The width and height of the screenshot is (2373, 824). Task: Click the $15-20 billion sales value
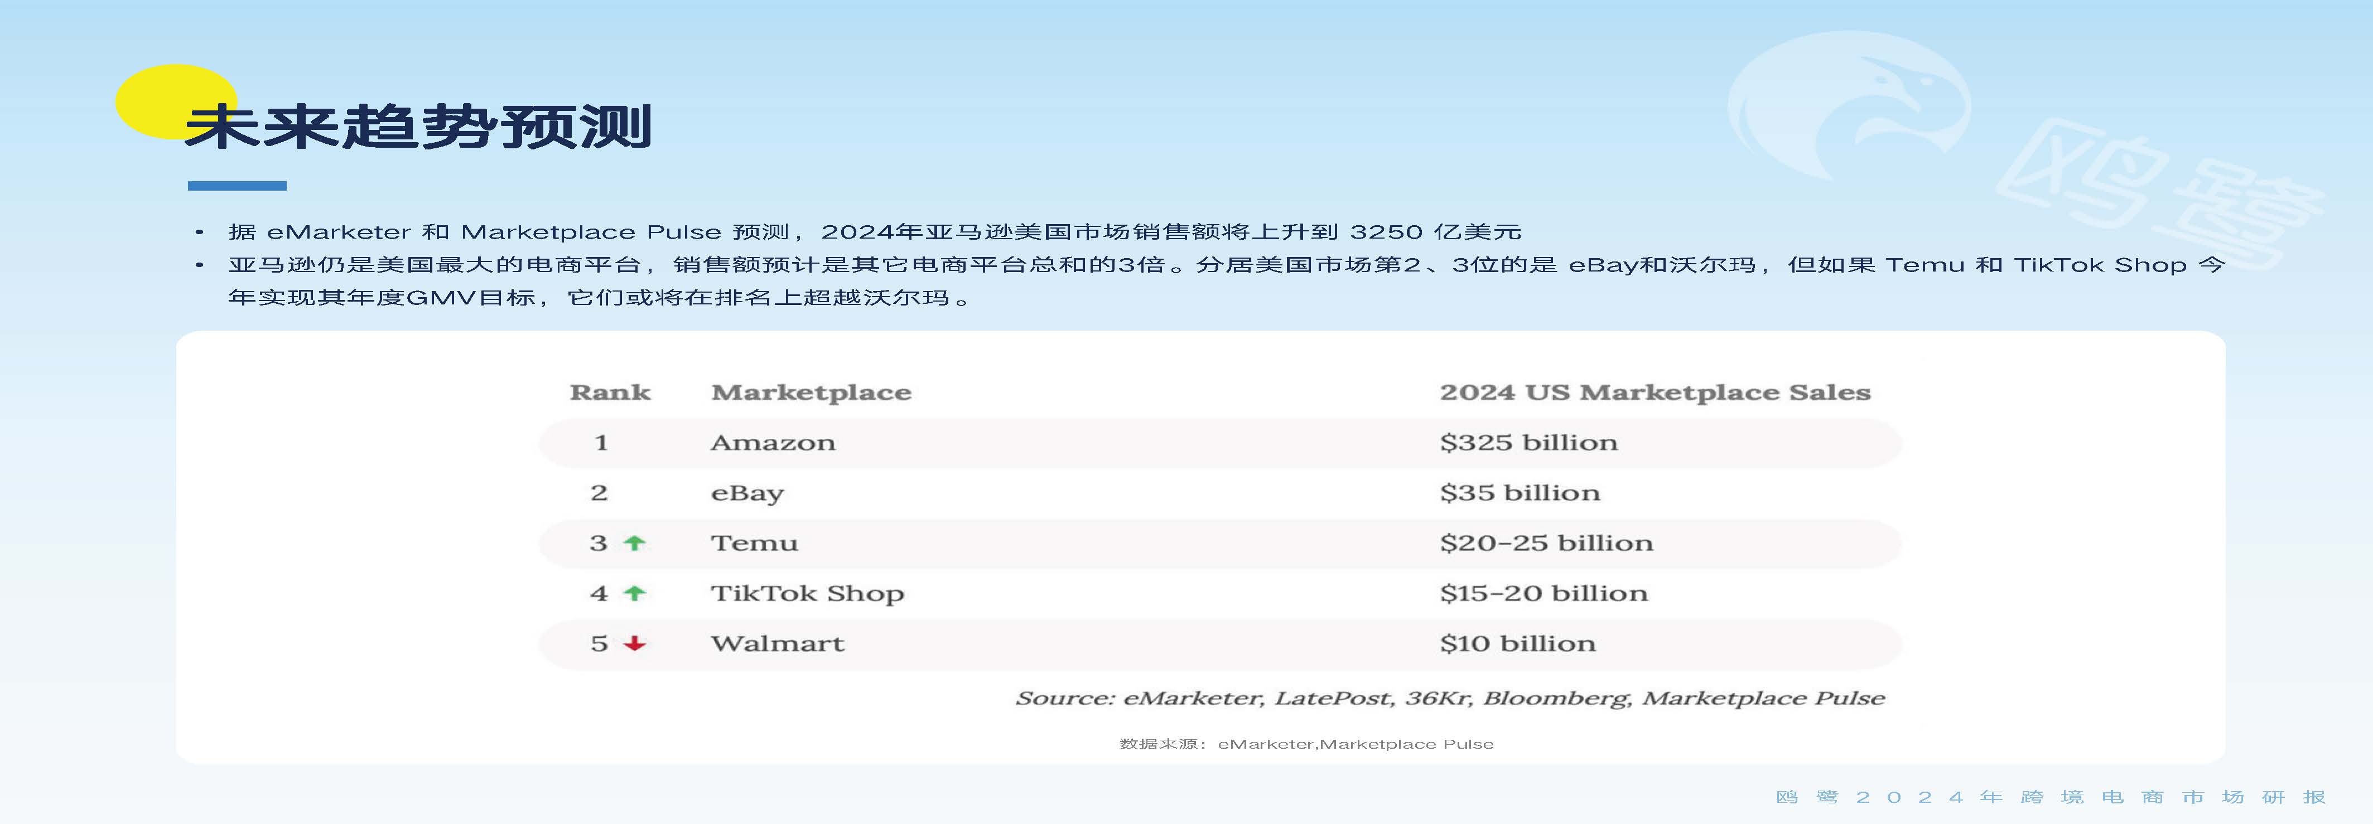pyautogui.click(x=1544, y=594)
